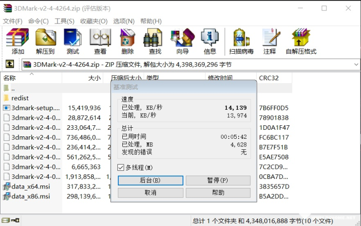
Task: Toggle the 多线程(M) multithreading checkbox
Action: point(121,167)
